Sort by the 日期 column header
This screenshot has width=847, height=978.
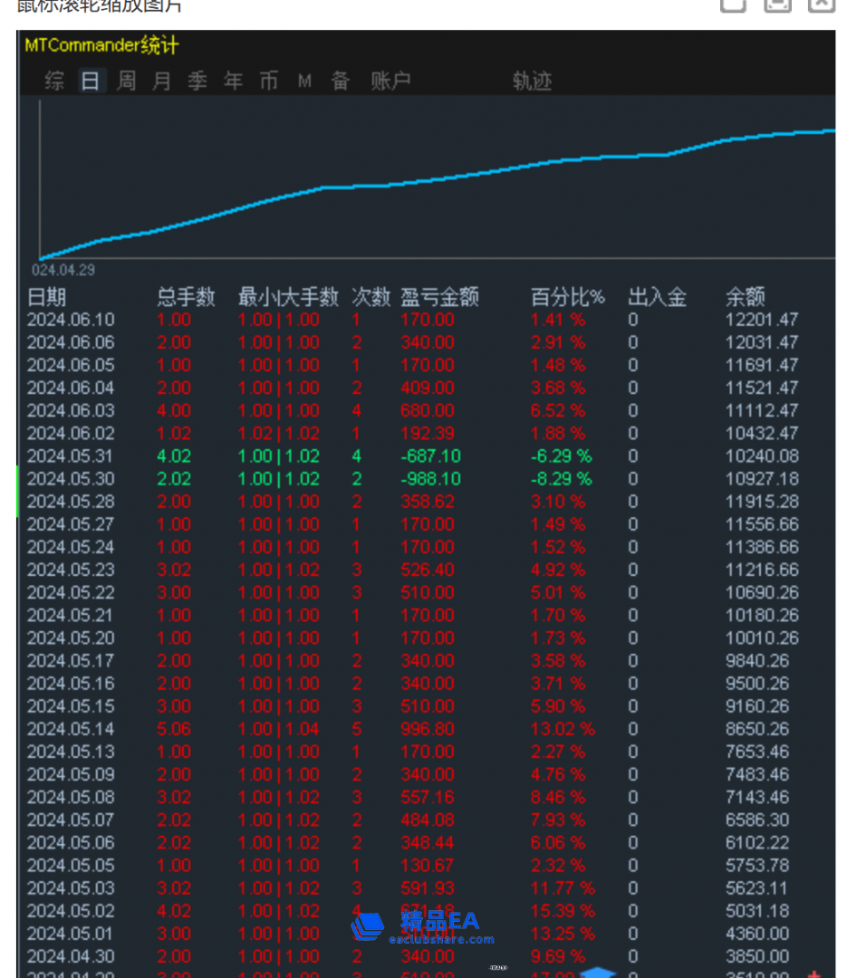point(46,297)
